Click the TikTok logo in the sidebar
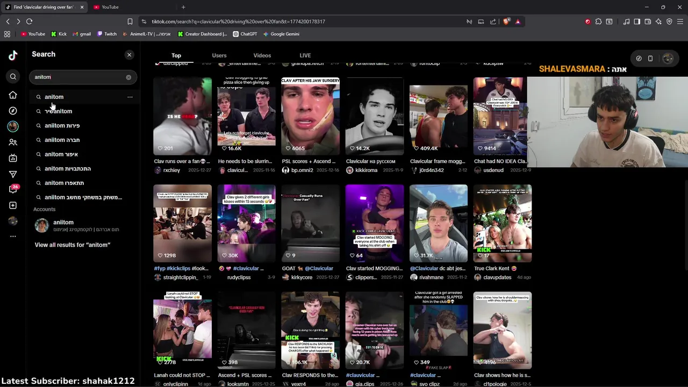 pyautogui.click(x=13, y=55)
